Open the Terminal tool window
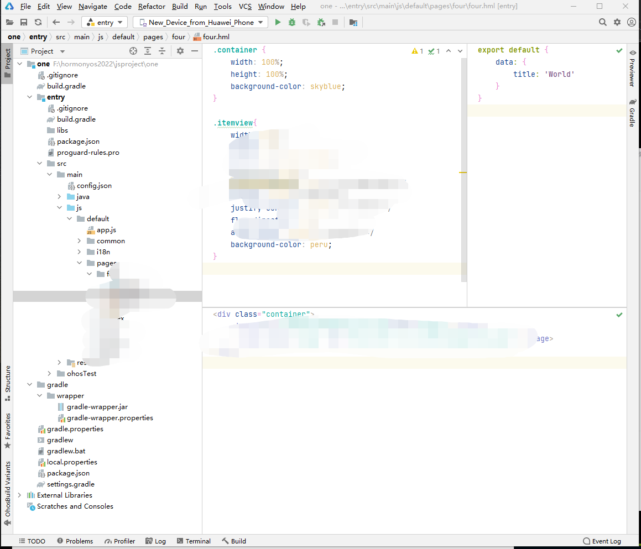Screen dimensions: 641x549 coord(194,541)
